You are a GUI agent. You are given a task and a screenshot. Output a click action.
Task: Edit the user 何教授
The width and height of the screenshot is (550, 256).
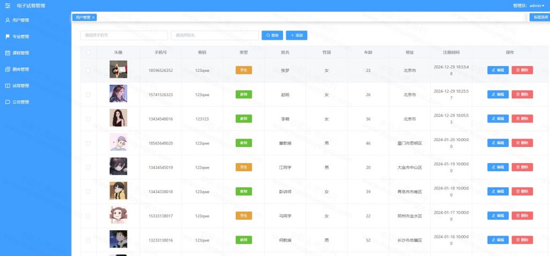[498, 240]
